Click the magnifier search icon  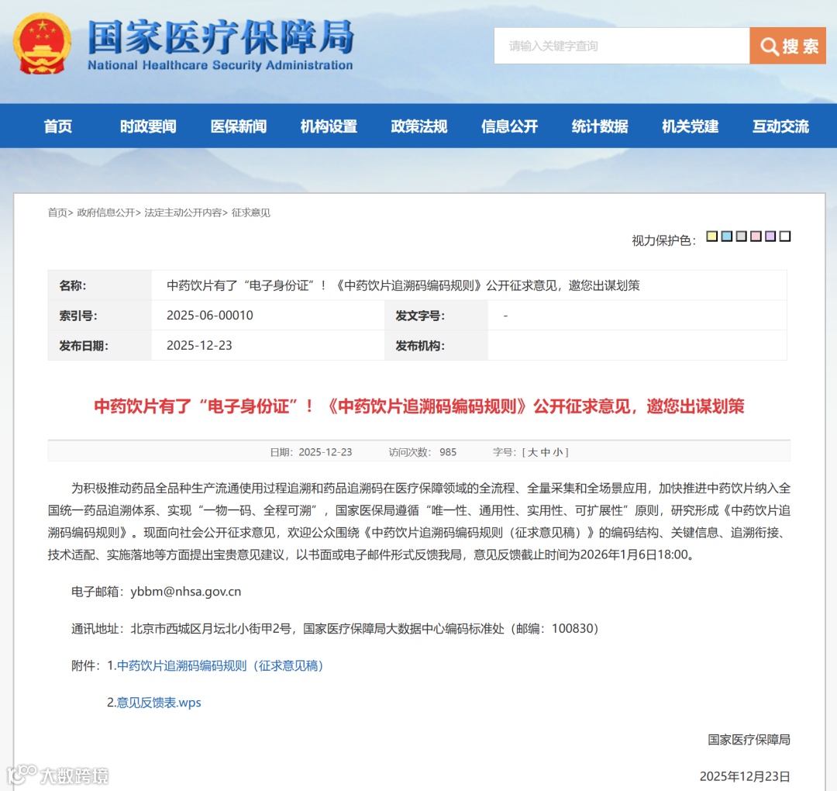(x=768, y=46)
